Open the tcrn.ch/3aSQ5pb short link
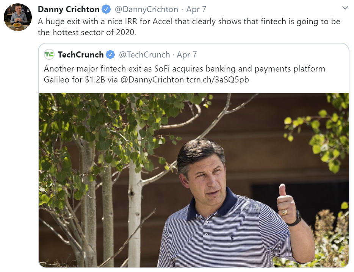 [x=218, y=80]
